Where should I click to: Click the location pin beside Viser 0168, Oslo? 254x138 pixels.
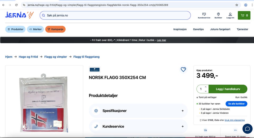point(201,120)
